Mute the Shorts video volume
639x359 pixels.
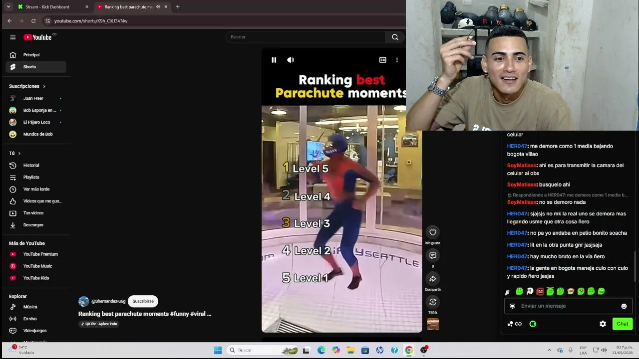tap(291, 60)
